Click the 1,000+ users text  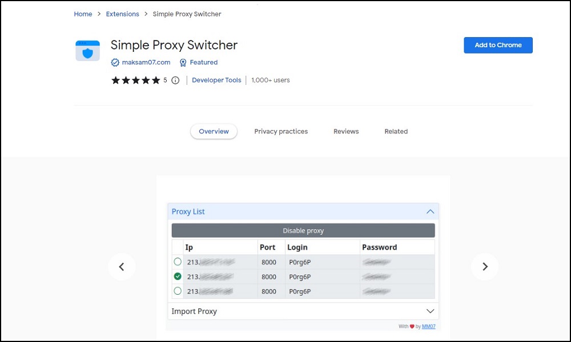[271, 80]
